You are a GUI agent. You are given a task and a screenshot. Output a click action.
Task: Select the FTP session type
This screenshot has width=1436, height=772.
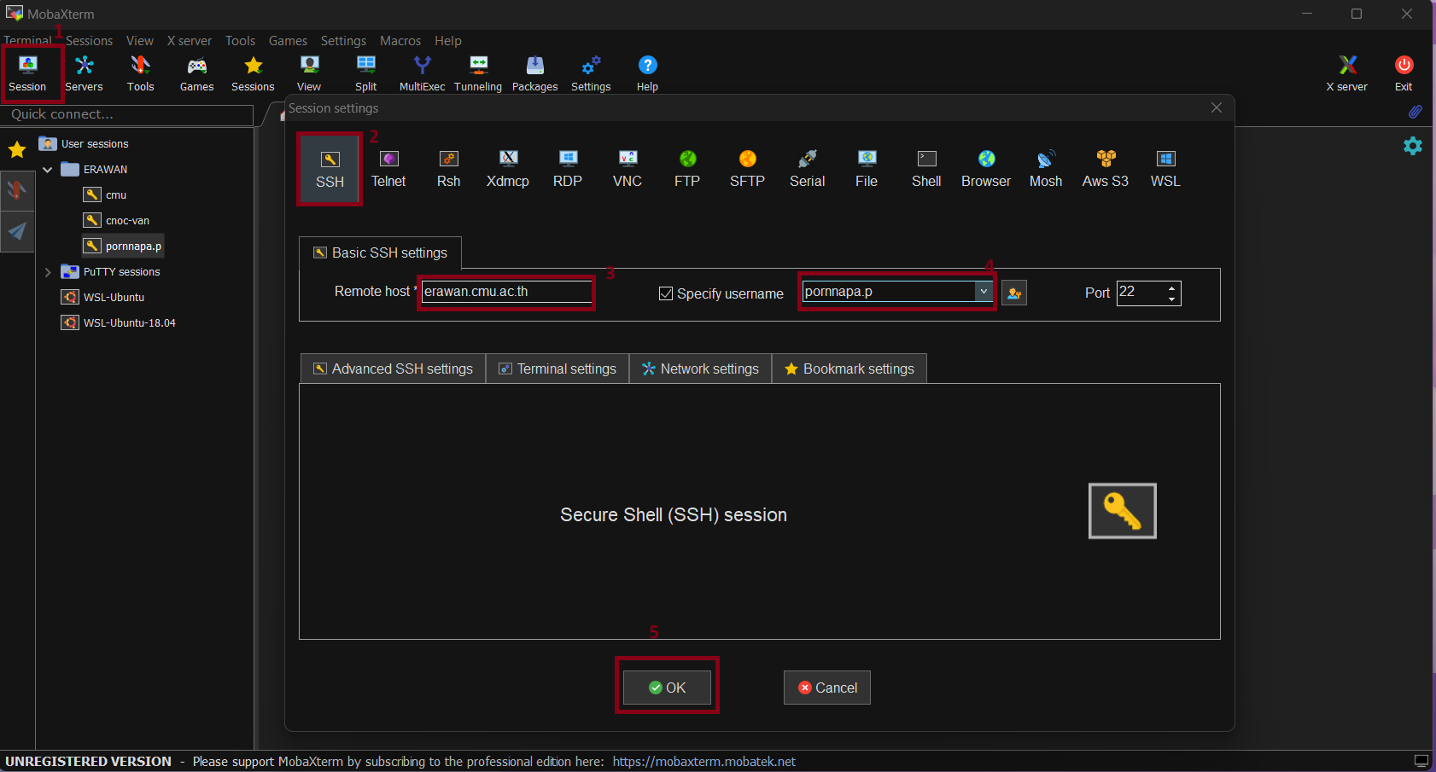(x=687, y=169)
